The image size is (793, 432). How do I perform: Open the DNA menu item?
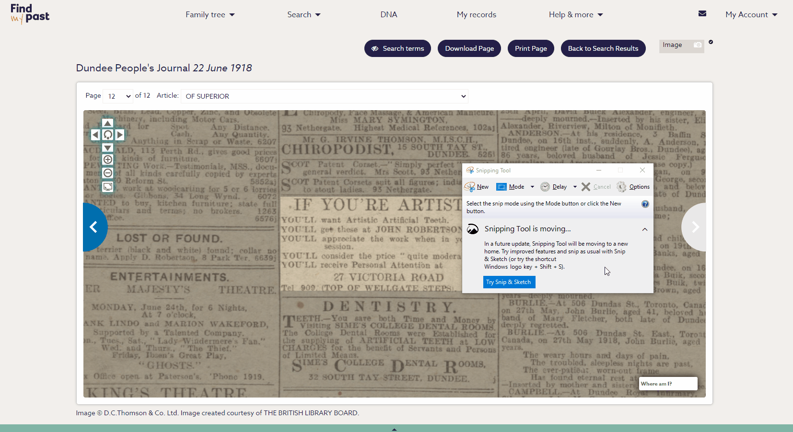point(389,15)
